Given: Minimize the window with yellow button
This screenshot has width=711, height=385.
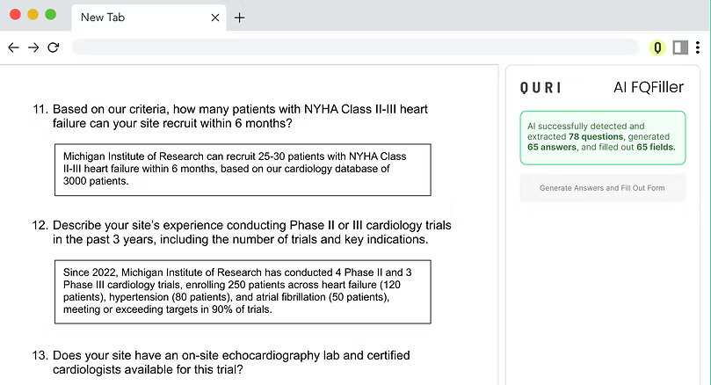Looking at the screenshot, I should [33, 15].
